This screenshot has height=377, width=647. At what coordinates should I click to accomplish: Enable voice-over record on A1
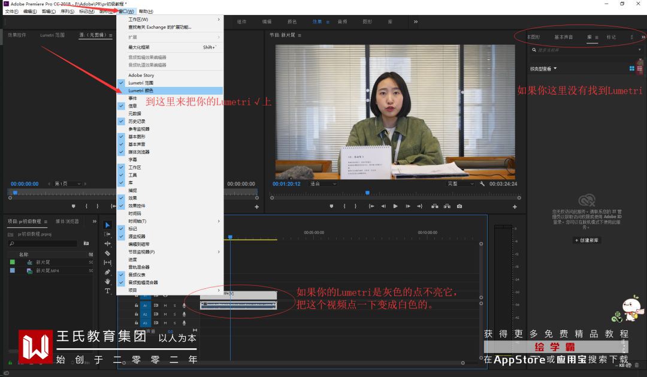click(184, 306)
